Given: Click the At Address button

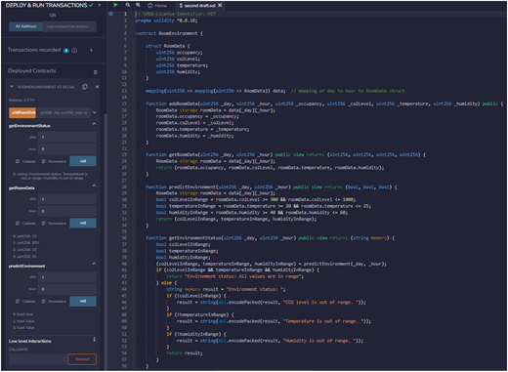Looking at the screenshot, I should (26, 26).
